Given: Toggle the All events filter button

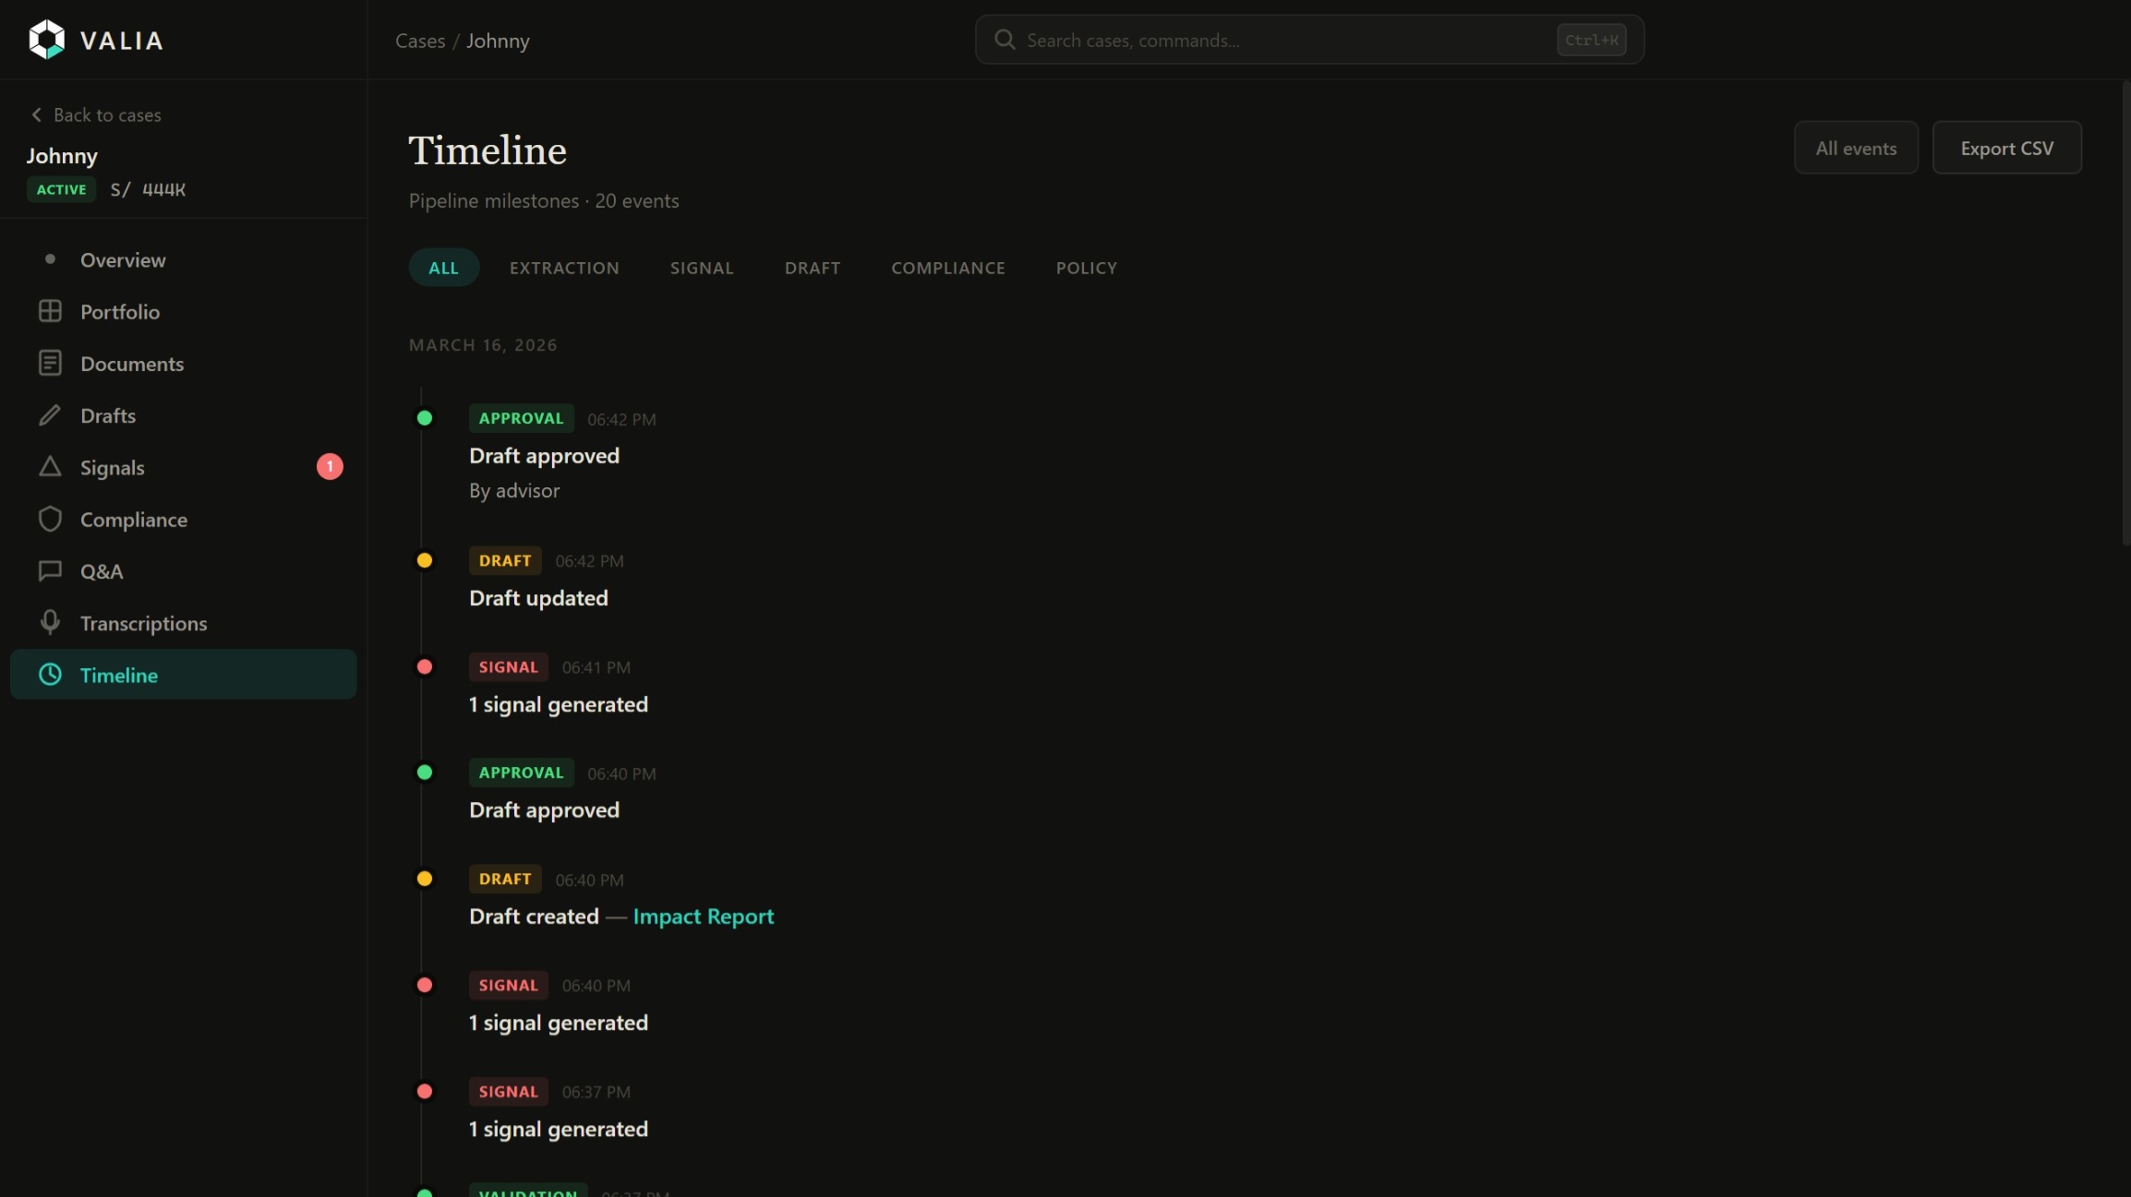Looking at the screenshot, I should [x=1856, y=148].
